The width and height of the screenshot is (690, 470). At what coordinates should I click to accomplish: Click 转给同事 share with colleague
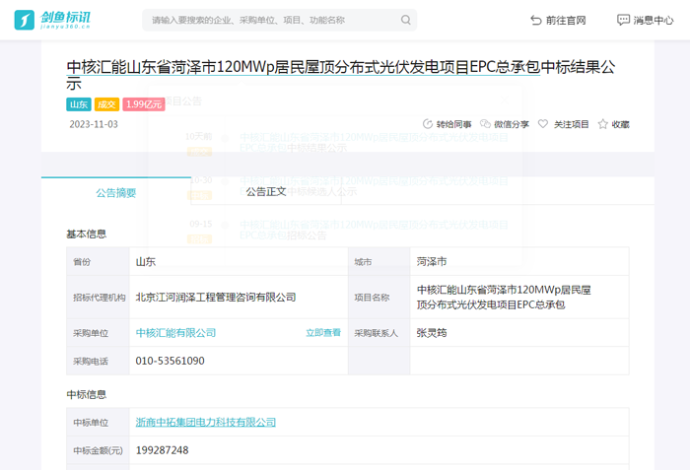click(453, 124)
